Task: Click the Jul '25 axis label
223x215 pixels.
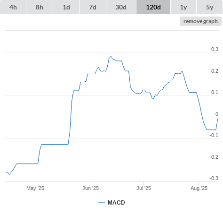Action: click(x=143, y=188)
